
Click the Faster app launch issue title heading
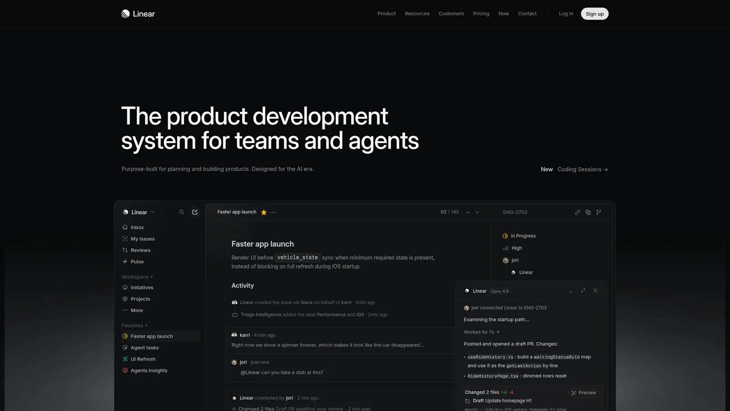point(263,244)
